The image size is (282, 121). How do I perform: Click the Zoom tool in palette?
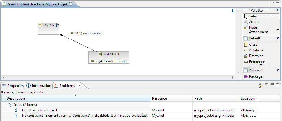[x=254, y=22]
